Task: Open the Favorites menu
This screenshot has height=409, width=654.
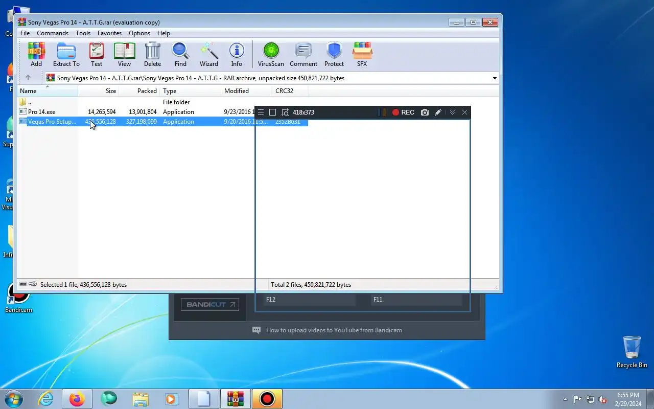Action: pos(110,33)
